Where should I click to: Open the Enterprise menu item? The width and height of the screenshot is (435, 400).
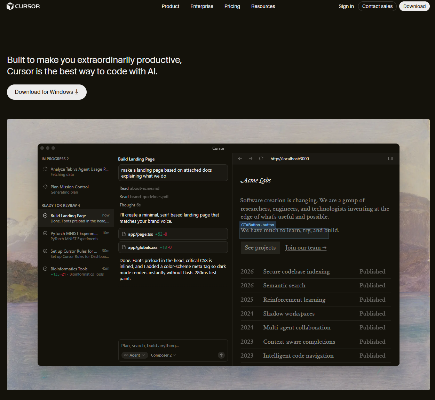pyautogui.click(x=202, y=6)
